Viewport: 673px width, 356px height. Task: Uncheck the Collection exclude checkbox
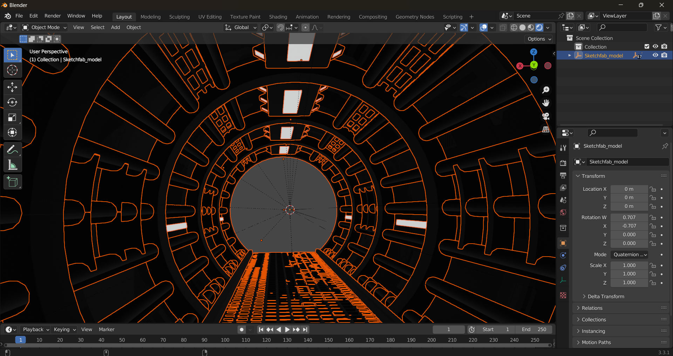pos(647,47)
